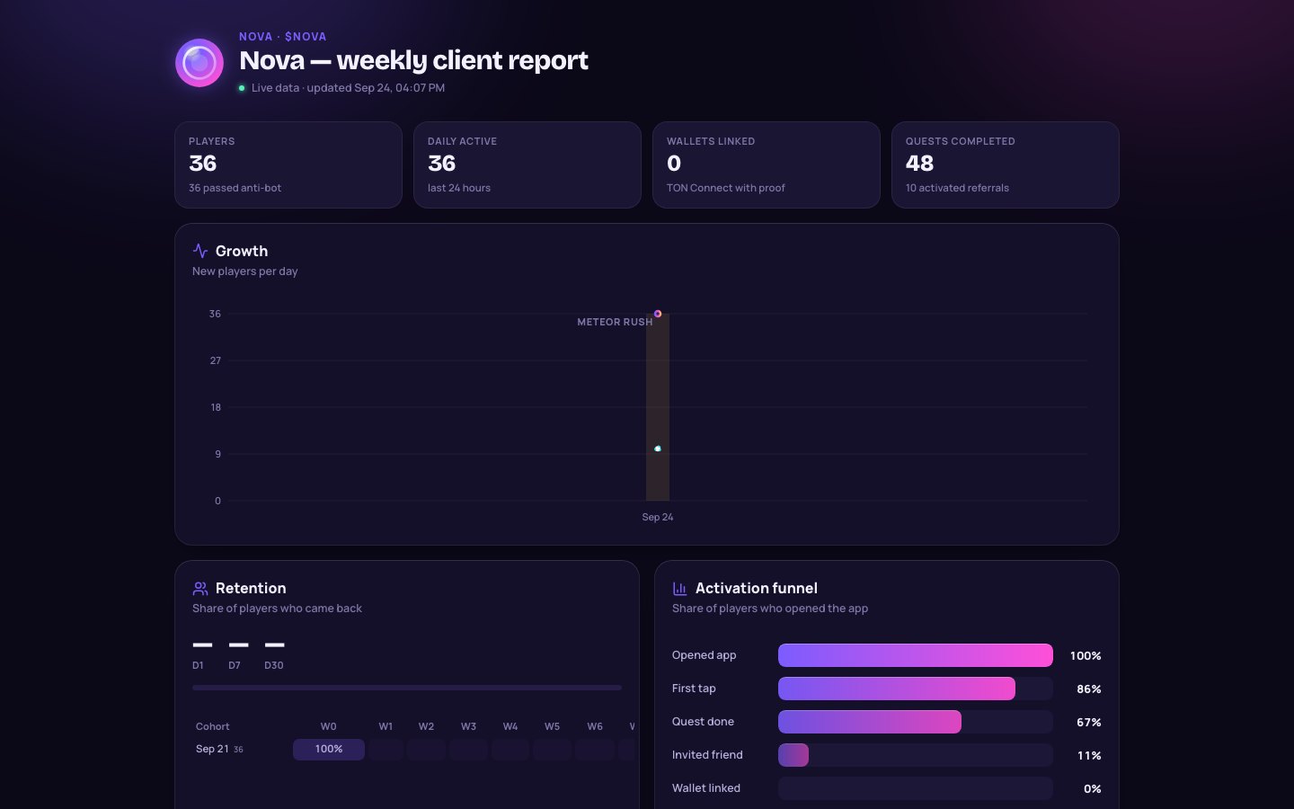This screenshot has width=1294, height=809.
Task: Click the 100% Opened app value
Action: [1086, 656]
